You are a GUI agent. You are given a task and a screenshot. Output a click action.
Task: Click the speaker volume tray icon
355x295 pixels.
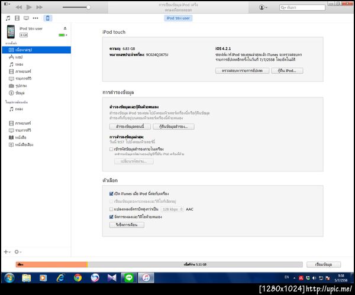click(x=314, y=278)
